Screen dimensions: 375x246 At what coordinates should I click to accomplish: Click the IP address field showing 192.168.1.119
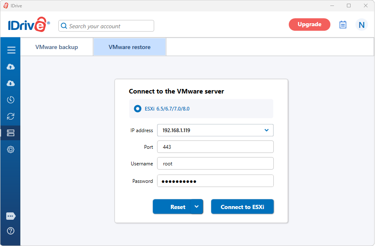[x=215, y=130]
